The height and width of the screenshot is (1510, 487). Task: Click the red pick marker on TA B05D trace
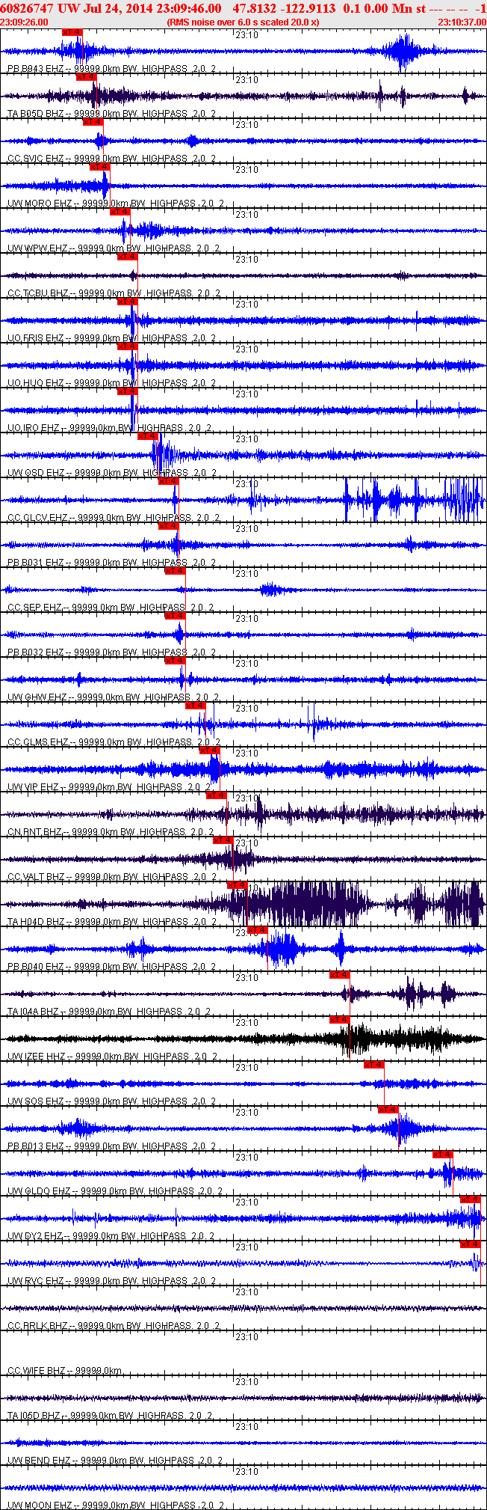pyautogui.click(x=87, y=77)
